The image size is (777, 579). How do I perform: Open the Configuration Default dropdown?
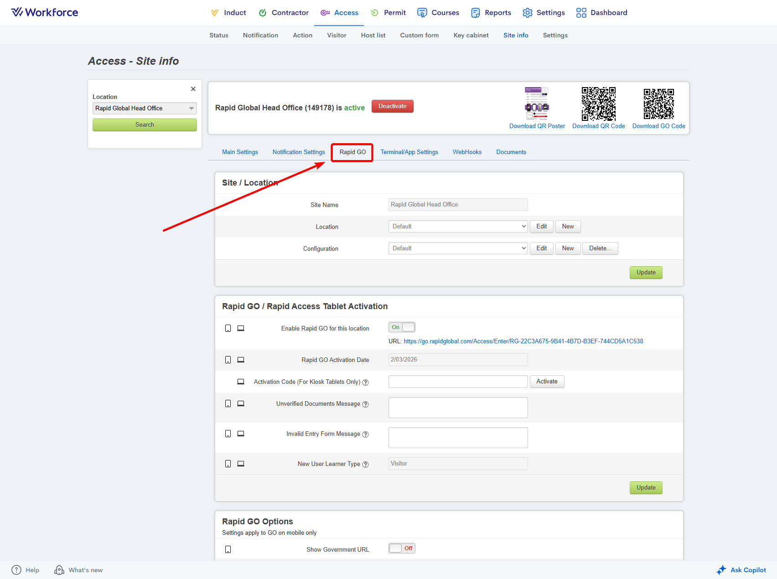[458, 248]
